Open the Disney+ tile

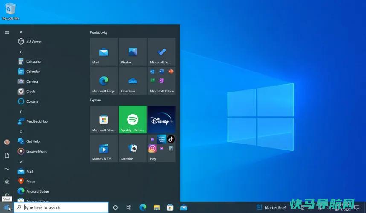click(x=162, y=120)
